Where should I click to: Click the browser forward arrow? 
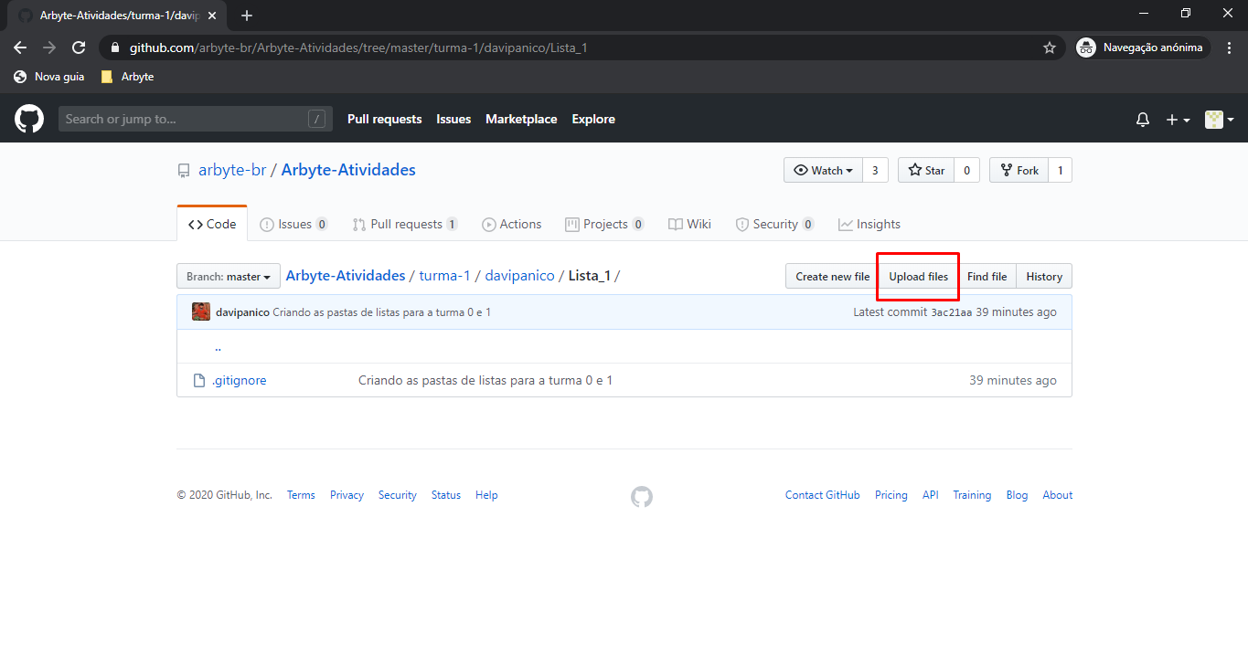49,47
